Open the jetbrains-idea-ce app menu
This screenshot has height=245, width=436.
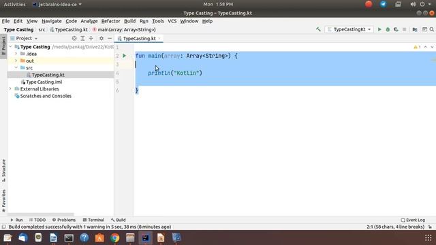coord(57,4)
